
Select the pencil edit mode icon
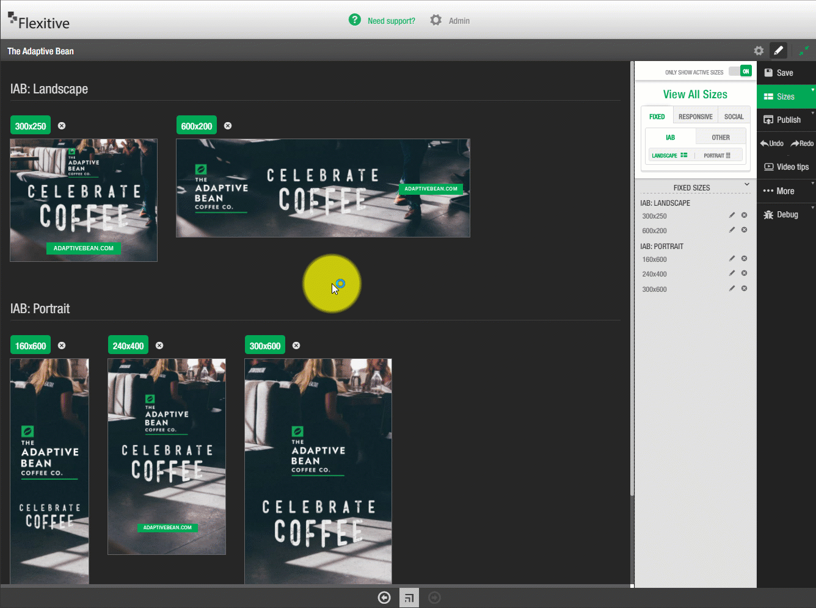click(778, 51)
